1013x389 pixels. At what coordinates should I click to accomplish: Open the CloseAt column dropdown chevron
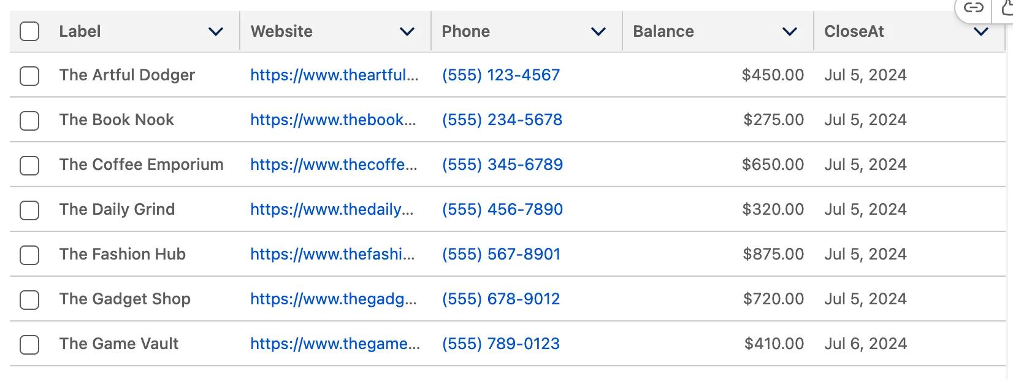point(981,31)
